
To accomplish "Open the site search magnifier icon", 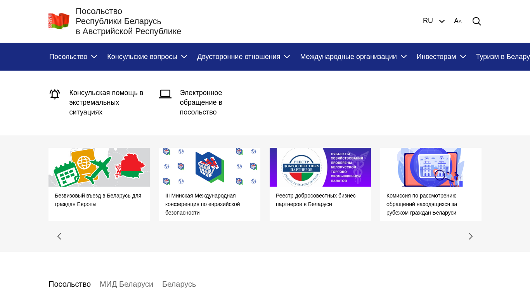I will click(x=476, y=21).
